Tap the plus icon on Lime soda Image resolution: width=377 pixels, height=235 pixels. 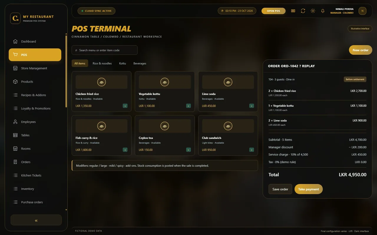252,106
